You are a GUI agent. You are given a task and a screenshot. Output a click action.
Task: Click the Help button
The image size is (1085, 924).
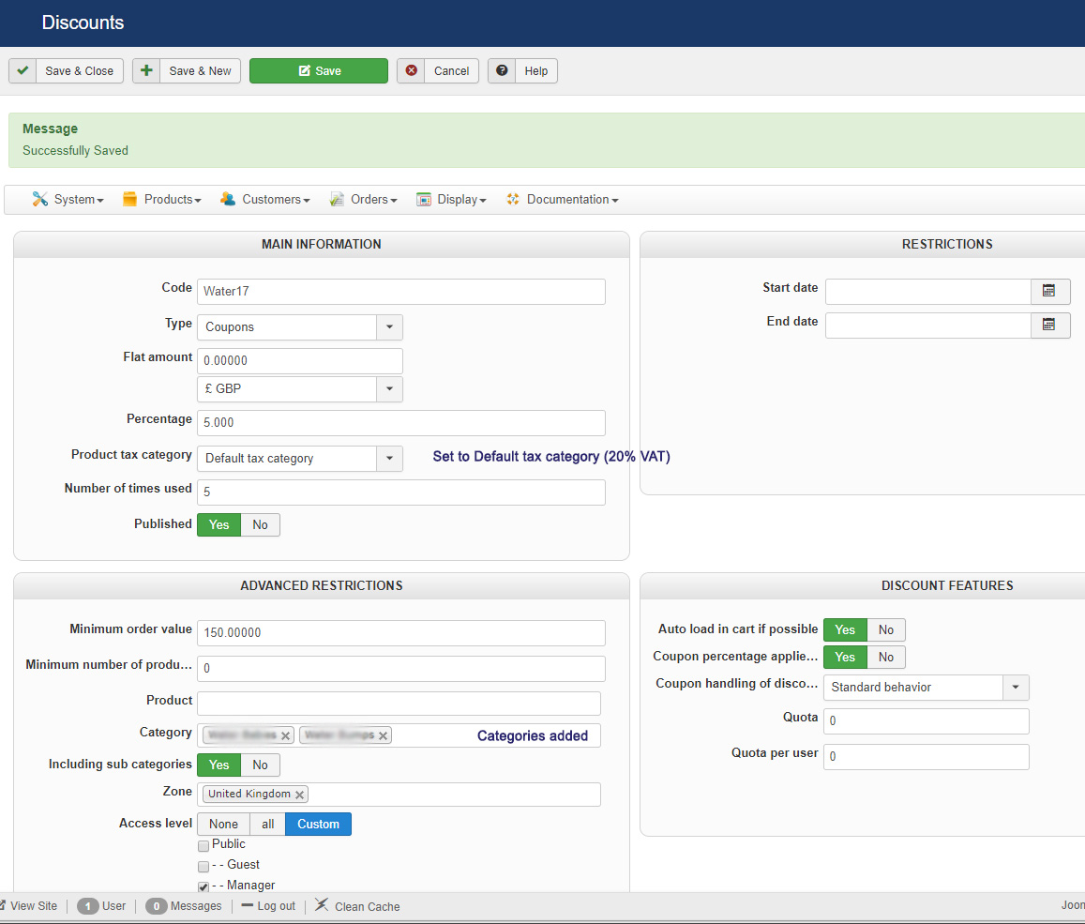click(522, 70)
